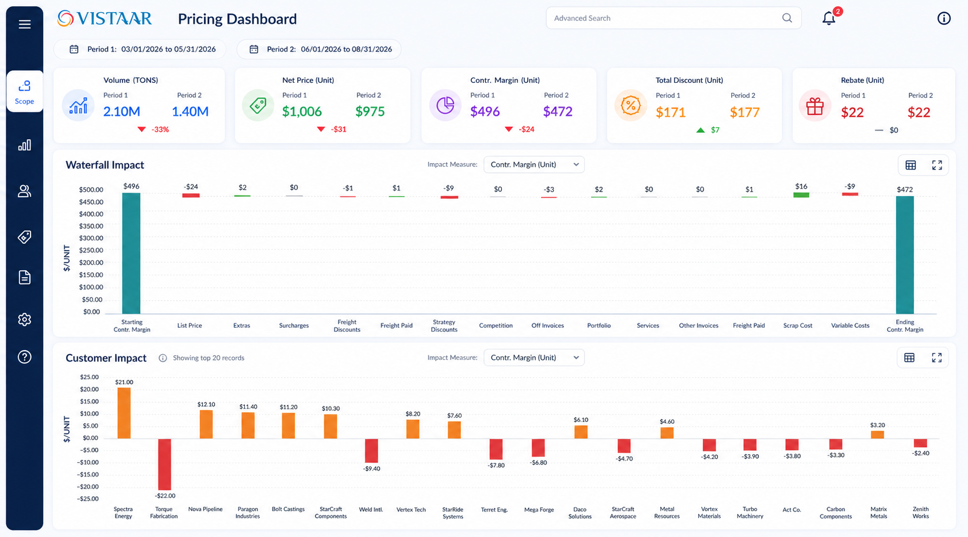This screenshot has height=537, width=968.
Task: Click the Volume Period 1 value 2.10M
Action: [121, 112]
